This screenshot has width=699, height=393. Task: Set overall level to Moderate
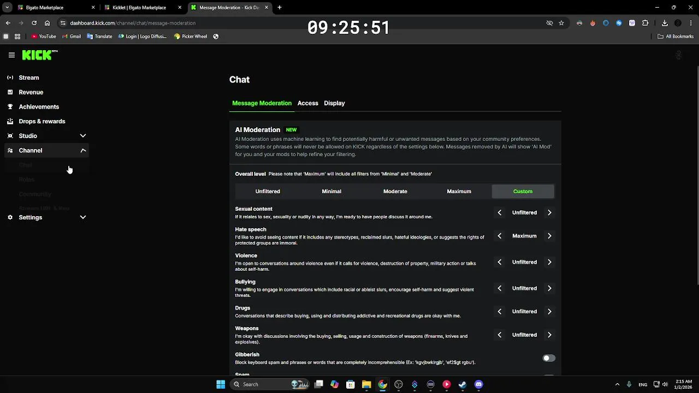coord(395,192)
